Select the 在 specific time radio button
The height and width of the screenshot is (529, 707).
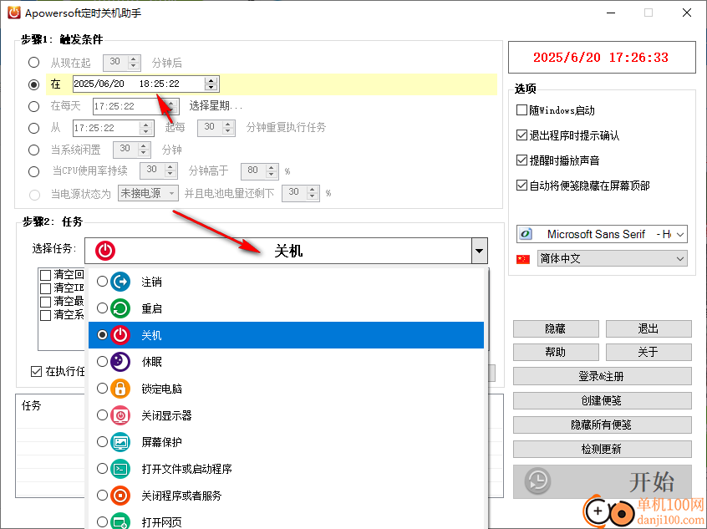pyautogui.click(x=33, y=84)
